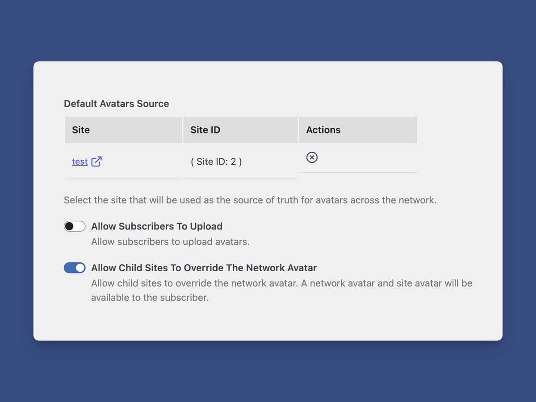The height and width of the screenshot is (402, 536).
Task: Click the black knob of the subscribers toggle
Action: [x=69, y=226]
